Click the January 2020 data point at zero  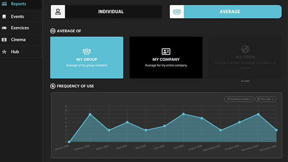click(69, 142)
